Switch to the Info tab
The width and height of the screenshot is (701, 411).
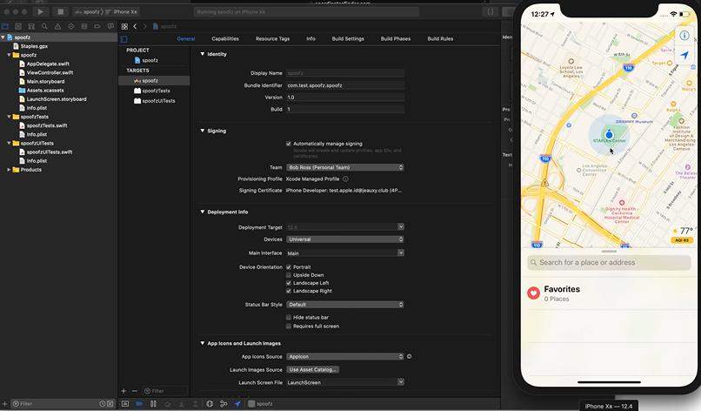click(310, 39)
